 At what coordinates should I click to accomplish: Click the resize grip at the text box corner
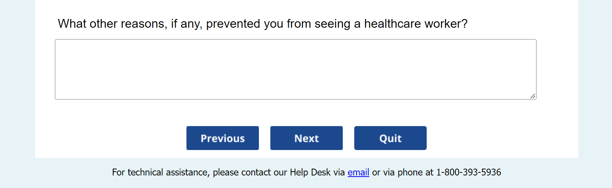(533, 96)
